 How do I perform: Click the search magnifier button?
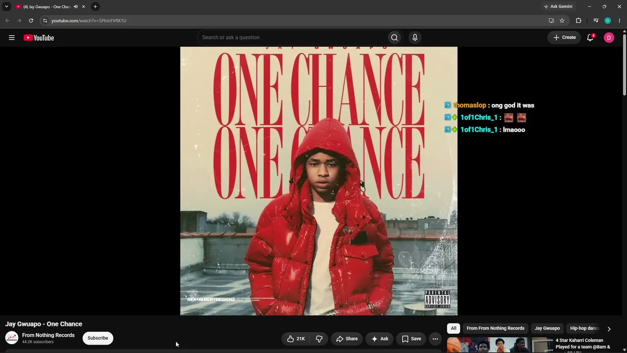click(394, 38)
